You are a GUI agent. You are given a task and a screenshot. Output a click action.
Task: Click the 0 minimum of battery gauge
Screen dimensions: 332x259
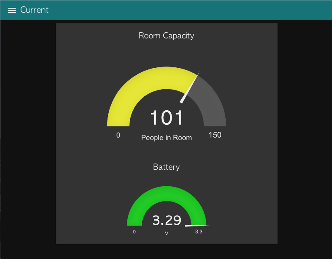[134, 232]
